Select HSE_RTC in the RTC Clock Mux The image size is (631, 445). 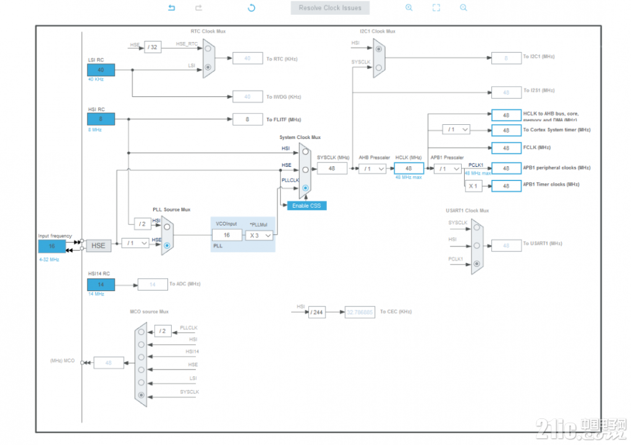tap(208, 49)
